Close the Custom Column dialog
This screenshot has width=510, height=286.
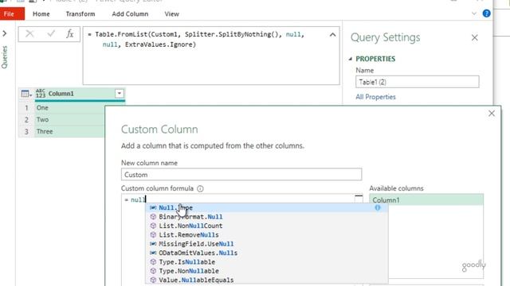click(492, 114)
